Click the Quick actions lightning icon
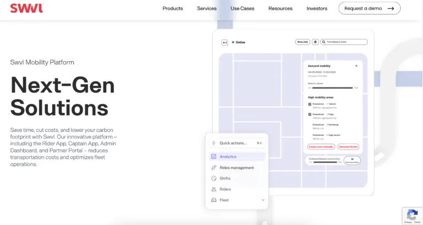This screenshot has width=423, height=225. point(214,143)
